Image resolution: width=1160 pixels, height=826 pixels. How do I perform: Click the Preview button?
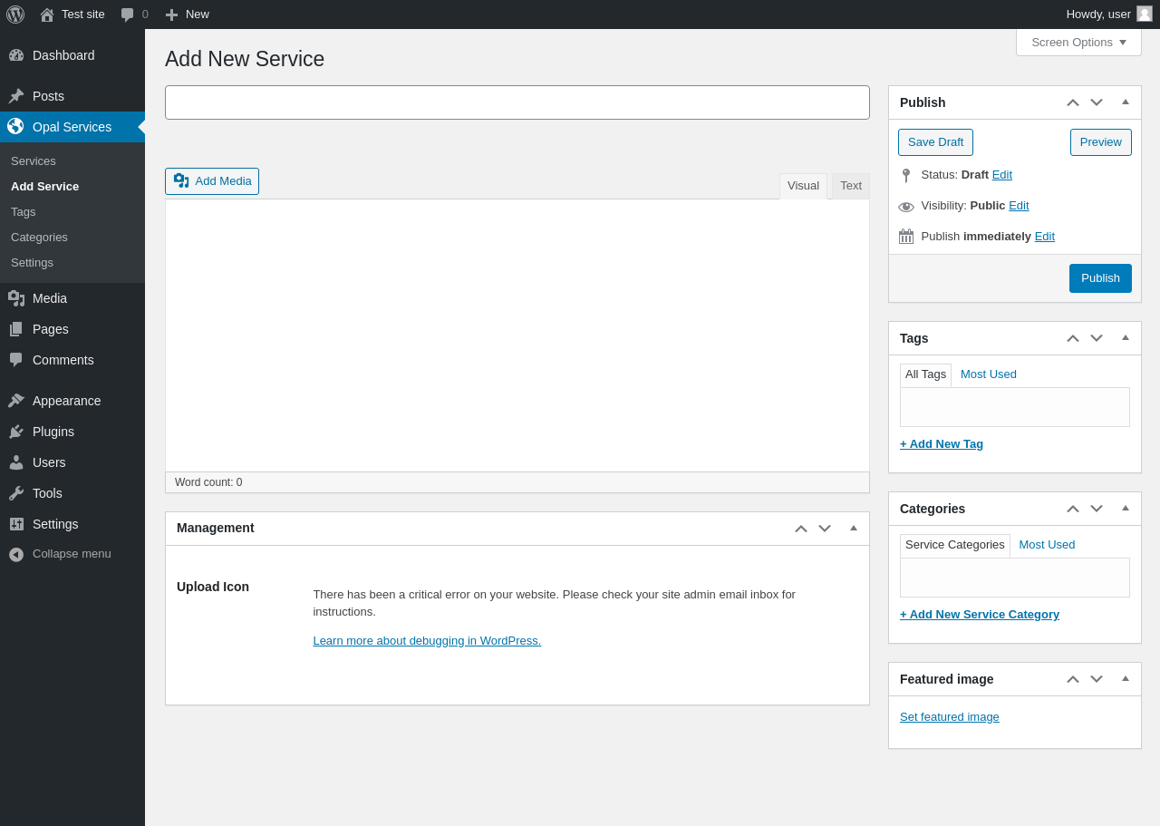(1100, 142)
